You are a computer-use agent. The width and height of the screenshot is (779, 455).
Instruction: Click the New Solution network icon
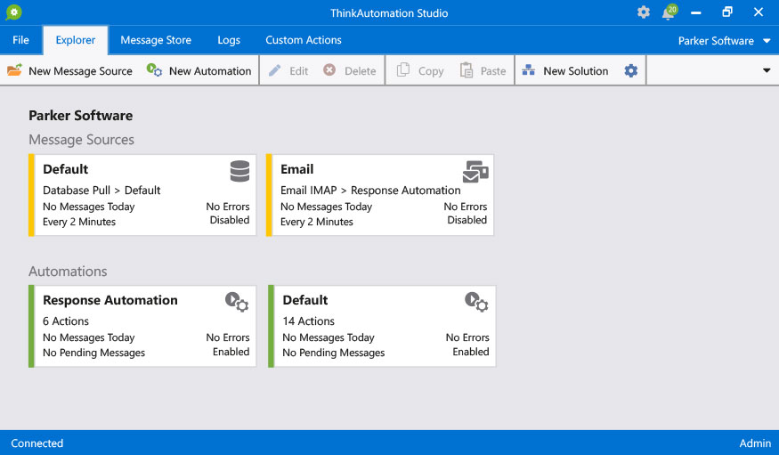coord(529,70)
